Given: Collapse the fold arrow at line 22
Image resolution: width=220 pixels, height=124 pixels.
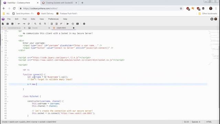Looking at the screenshot, I should pyautogui.click(x=8, y=60).
